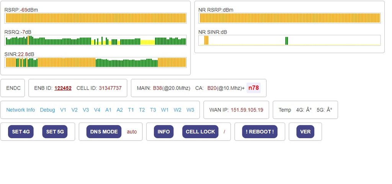Click the 5G temperature reading
Screen dimensions: 392x184
pyautogui.click(x=324, y=110)
